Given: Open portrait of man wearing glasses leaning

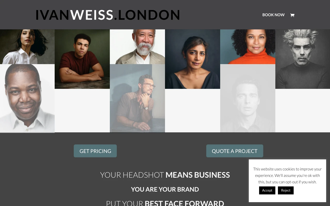Looking at the screenshot, I should coord(137,98).
